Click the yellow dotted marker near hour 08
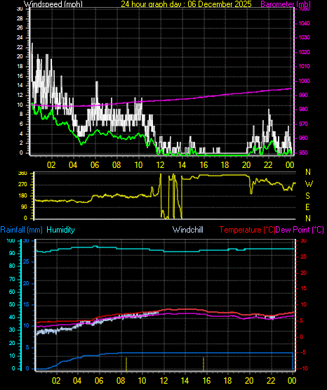This screenshot has width=327, height=390. 126,364
